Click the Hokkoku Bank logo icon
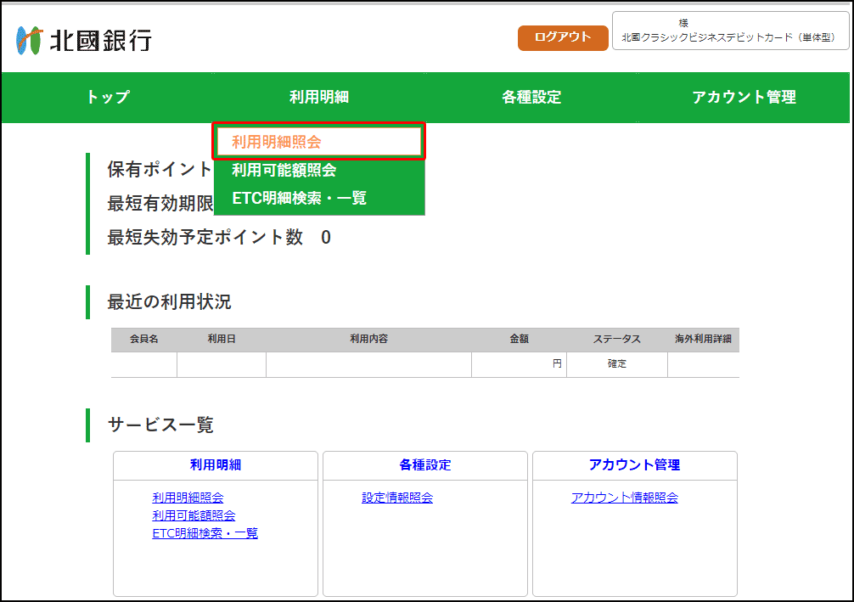854x602 pixels. [29, 39]
